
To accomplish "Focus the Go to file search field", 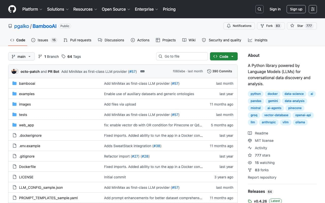I will (182, 56).
